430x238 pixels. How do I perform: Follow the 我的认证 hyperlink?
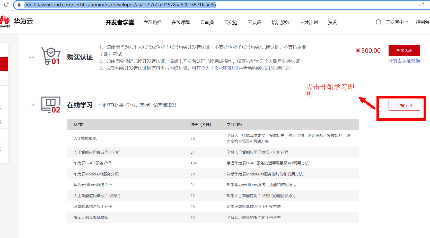click(230, 68)
